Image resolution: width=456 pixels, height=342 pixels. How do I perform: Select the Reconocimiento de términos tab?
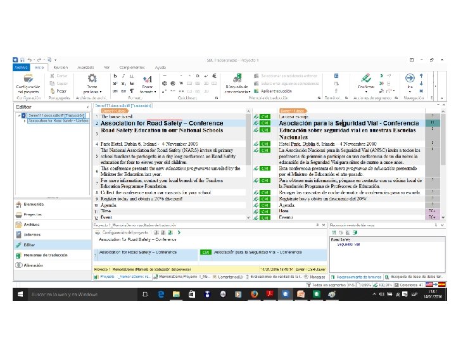[357, 277]
